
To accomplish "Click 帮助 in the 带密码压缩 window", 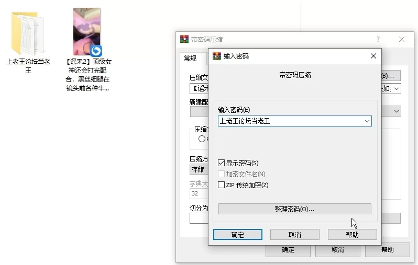I will click(x=388, y=249).
